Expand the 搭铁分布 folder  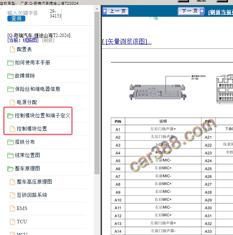point(25,142)
